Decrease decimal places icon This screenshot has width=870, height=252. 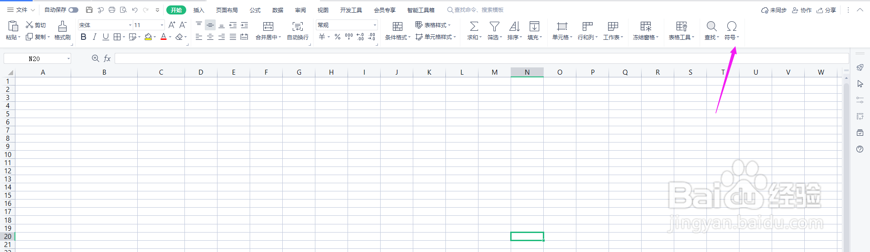tap(372, 37)
